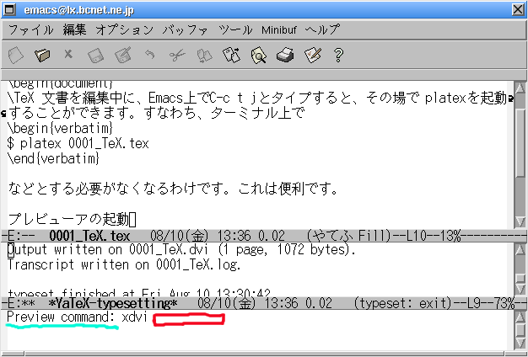This screenshot has width=528, height=357.
Task: Open a file with folder icon
Action: 42,55
